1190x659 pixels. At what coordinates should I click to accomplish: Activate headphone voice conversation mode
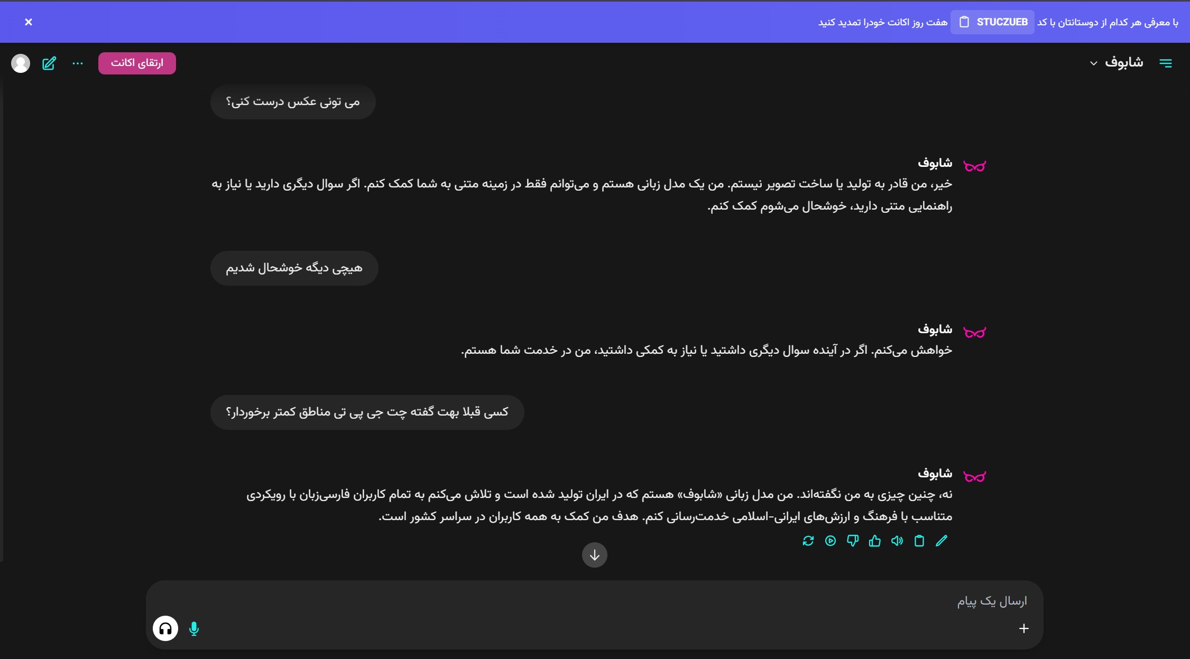(165, 628)
